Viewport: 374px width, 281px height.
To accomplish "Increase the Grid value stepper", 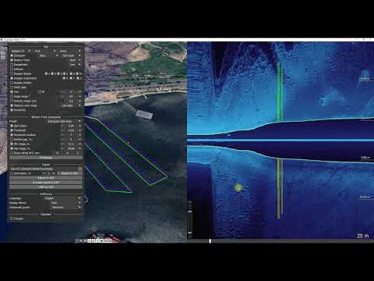I will tap(79, 92).
